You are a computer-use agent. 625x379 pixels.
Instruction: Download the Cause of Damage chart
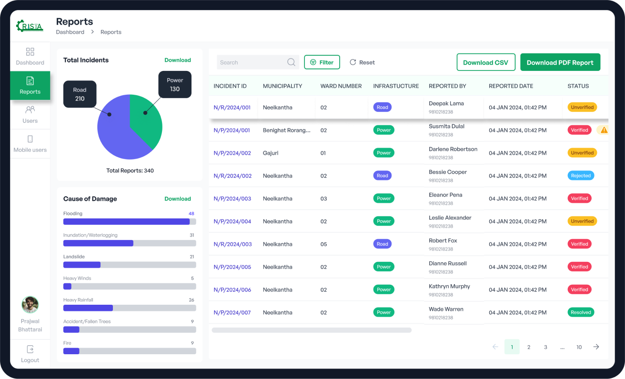tap(178, 199)
